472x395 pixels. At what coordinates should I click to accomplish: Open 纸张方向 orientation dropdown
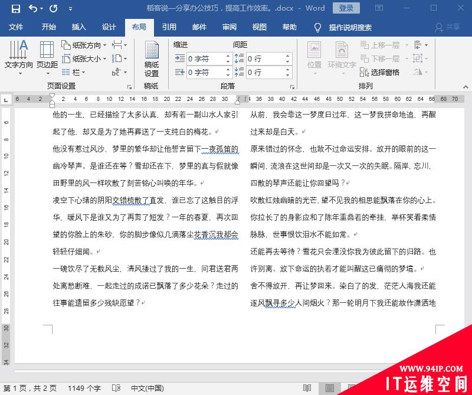point(84,45)
